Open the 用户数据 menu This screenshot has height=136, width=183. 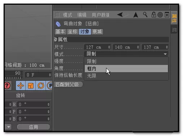point(100,15)
